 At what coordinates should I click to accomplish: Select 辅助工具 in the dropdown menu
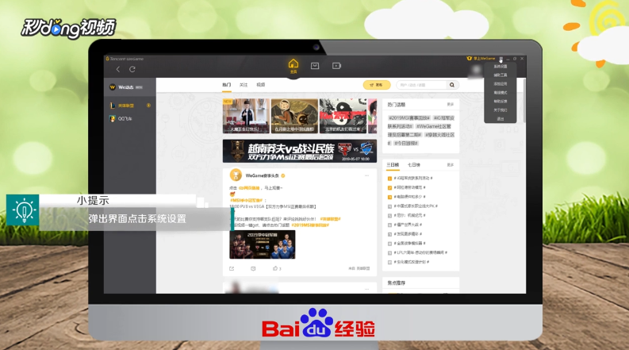click(501, 75)
